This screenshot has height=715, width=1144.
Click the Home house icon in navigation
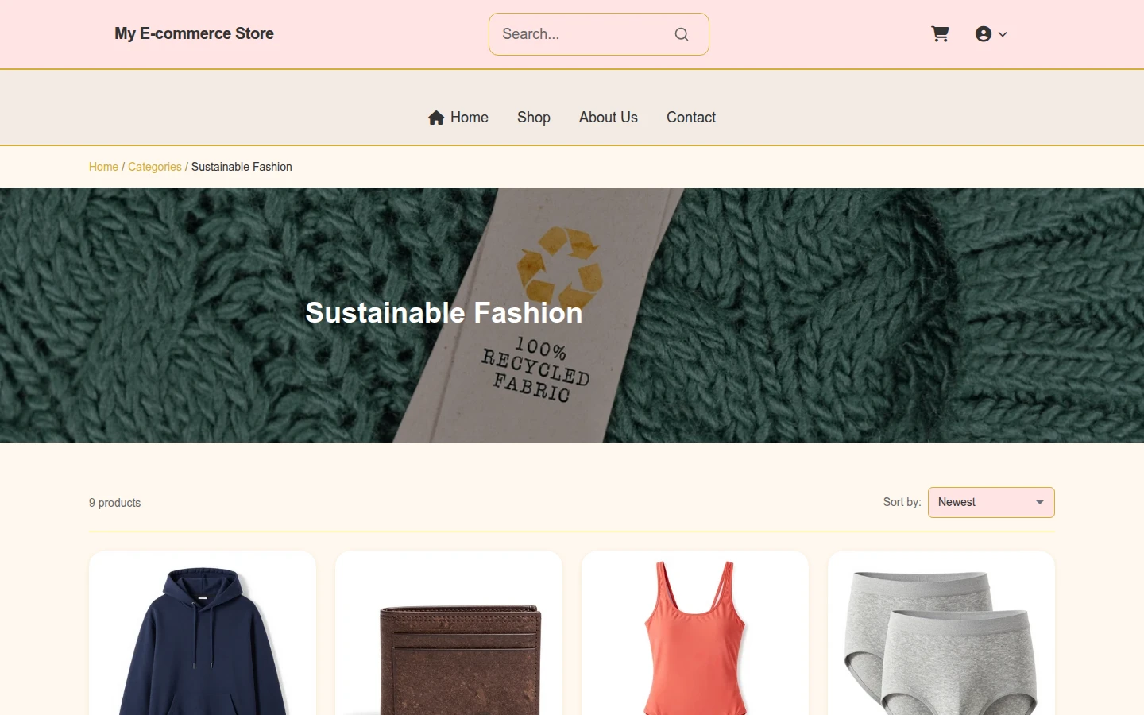point(436,118)
